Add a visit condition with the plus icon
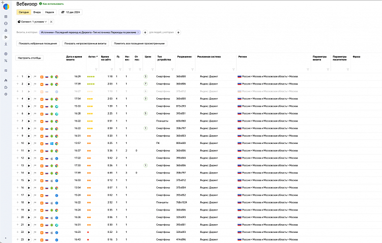The height and width of the screenshot is (243, 382). [x=145, y=33]
